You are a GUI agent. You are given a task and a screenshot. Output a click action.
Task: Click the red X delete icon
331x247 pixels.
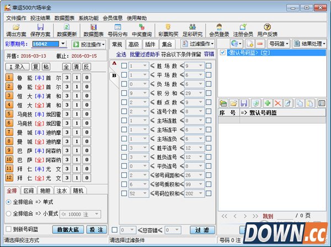pyautogui.click(x=277, y=103)
